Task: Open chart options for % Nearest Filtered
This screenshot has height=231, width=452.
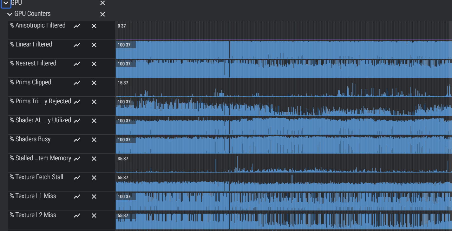Action: [77, 64]
